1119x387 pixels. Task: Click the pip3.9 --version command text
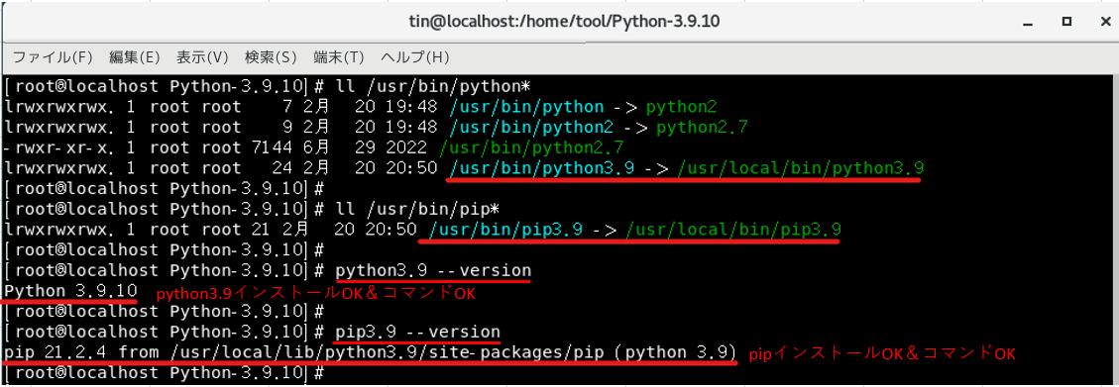coord(417,333)
